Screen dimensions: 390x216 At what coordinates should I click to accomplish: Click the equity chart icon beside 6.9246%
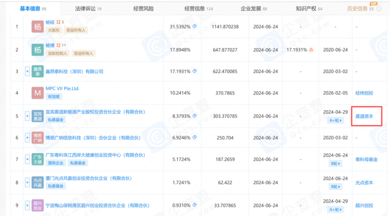click(195, 138)
